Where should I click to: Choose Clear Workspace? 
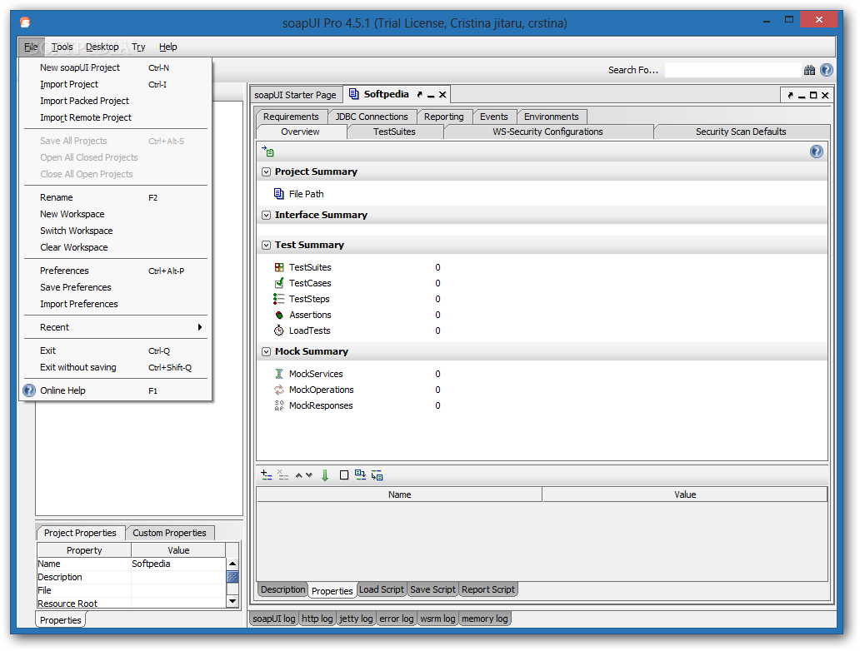(116, 247)
